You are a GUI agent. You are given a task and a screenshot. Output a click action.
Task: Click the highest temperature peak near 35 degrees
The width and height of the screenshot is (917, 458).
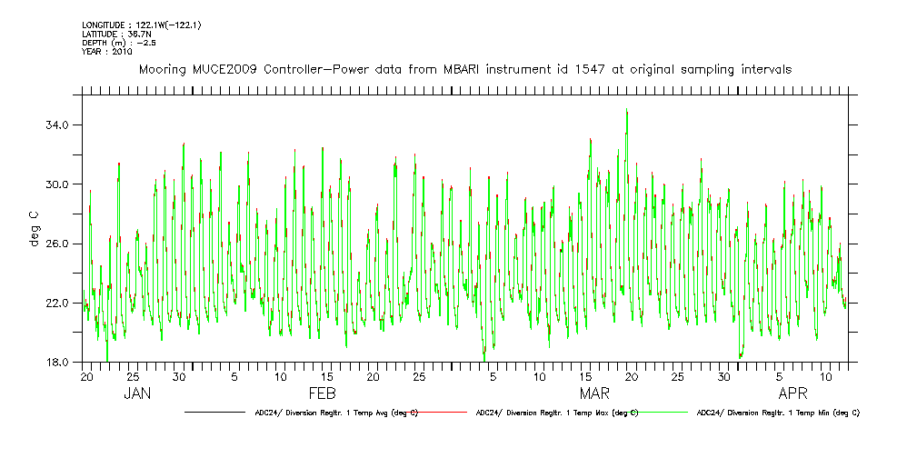[626, 111]
